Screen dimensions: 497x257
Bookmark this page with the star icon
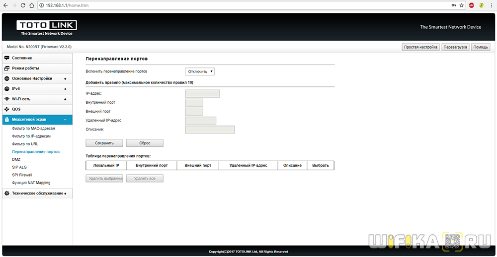click(461, 5)
